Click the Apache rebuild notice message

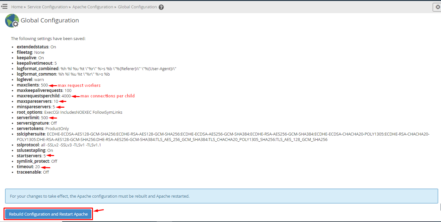coord(221,196)
